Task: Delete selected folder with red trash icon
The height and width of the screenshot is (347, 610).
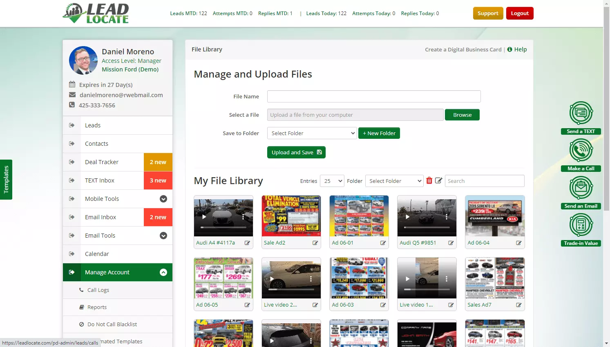Action: pos(429,180)
